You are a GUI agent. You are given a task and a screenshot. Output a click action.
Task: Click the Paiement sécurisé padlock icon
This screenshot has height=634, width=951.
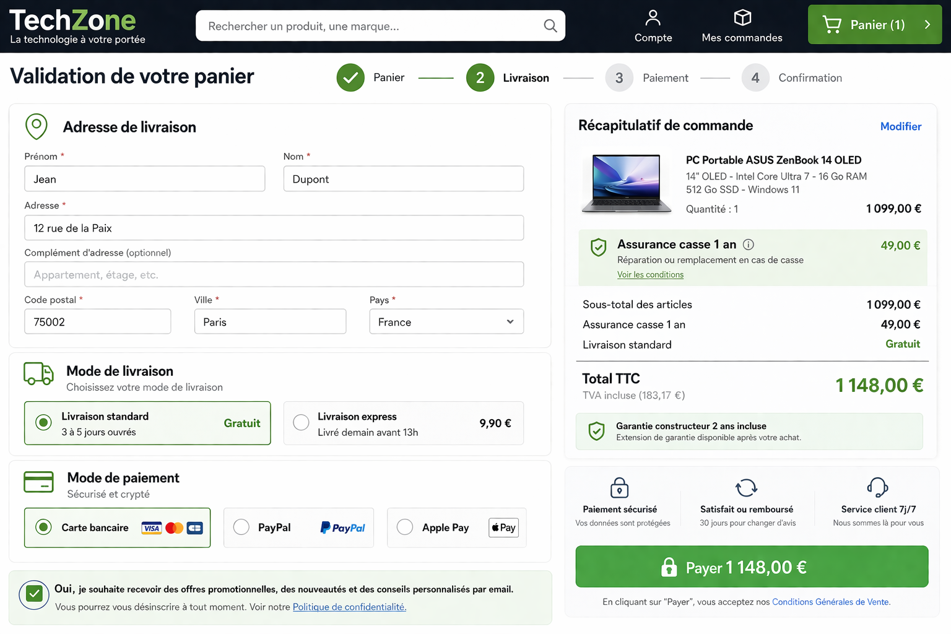[x=619, y=488]
